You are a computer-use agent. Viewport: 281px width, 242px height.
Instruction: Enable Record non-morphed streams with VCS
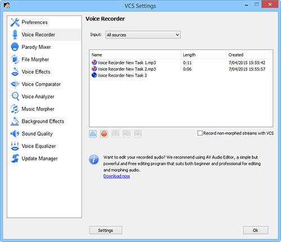pyautogui.click(x=200, y=133)
